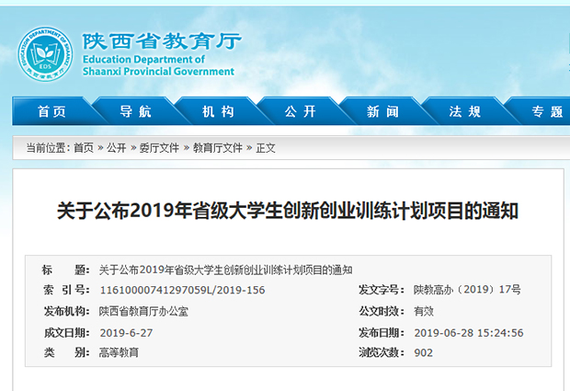Viewport: 570px width, 391px height.
Task: Select category value 高等教育
Action: pos(119,352)
